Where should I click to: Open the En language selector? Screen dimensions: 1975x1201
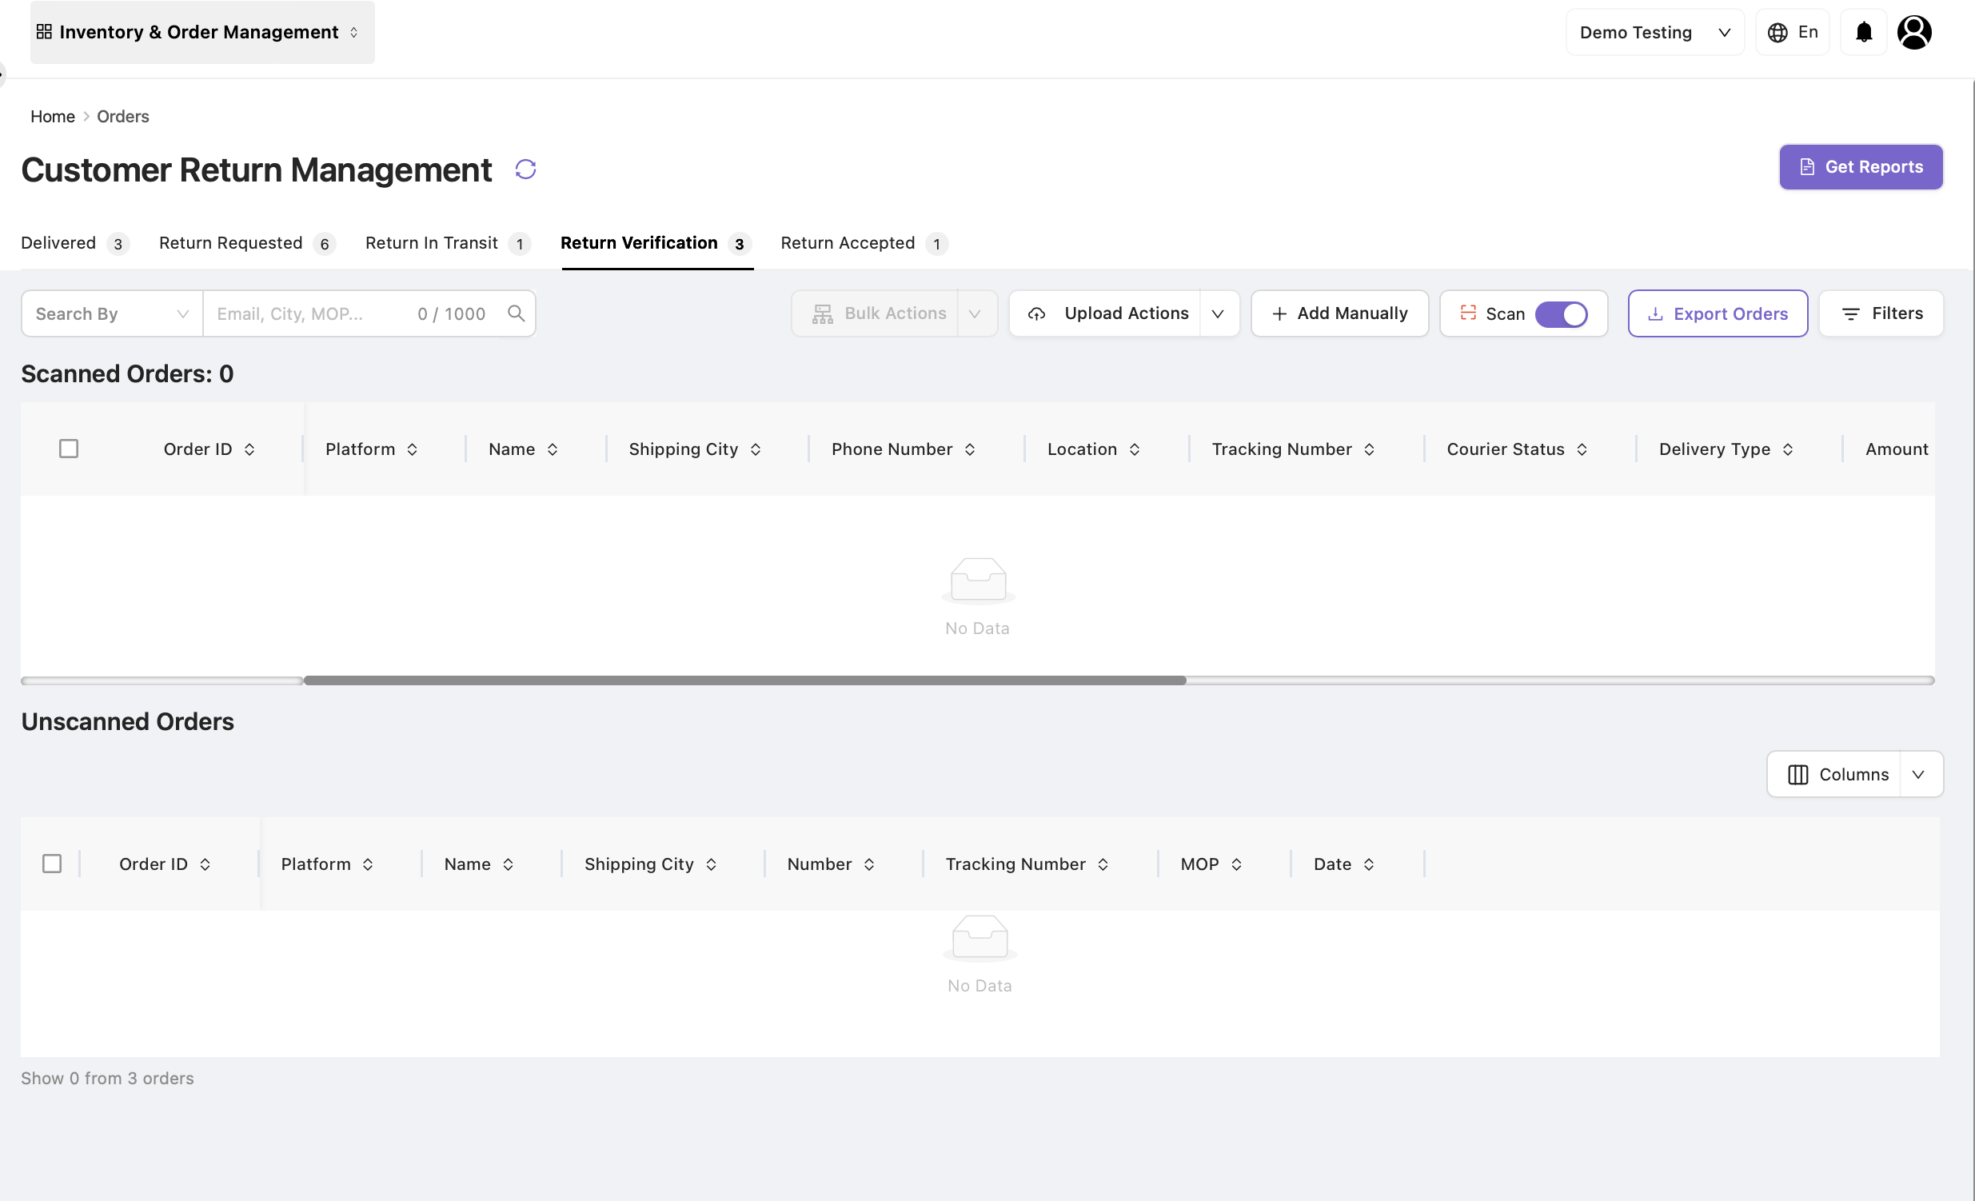point(1792,32)
